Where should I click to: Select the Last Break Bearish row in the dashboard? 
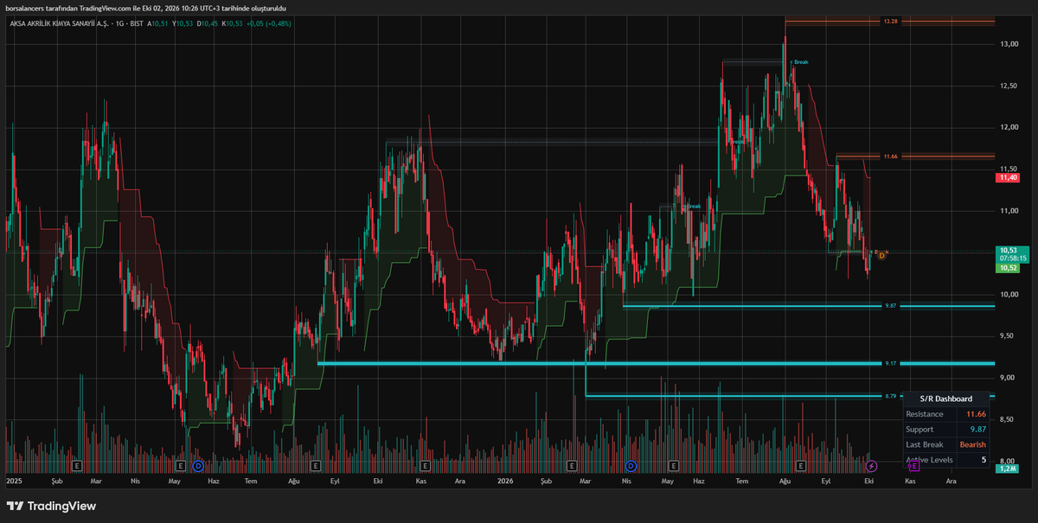(947, 444)
